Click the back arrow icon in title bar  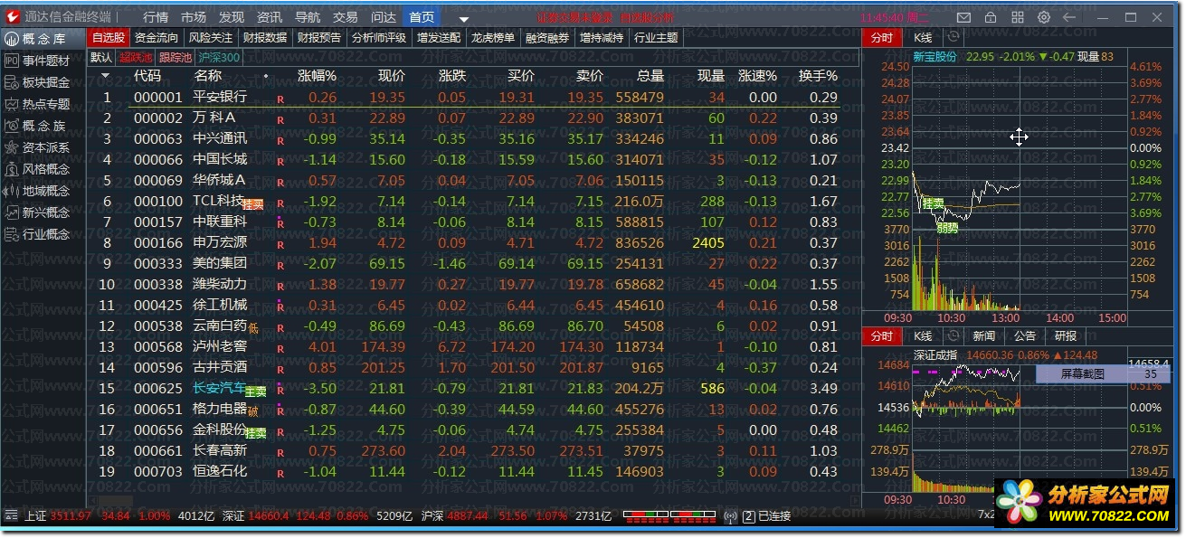pyautogui.click(x=1070, y=17)
